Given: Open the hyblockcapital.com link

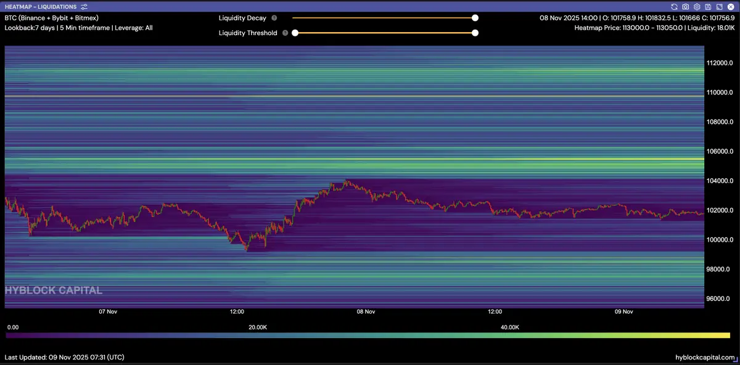Looking at the screenshot, I should [705, 358].
